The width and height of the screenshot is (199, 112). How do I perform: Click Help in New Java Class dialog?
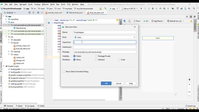tap(131, 83)
